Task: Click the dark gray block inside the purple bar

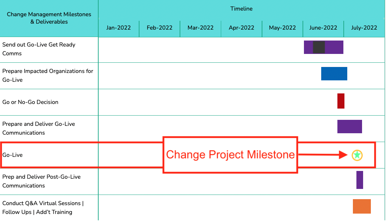Action: pyautogui.click(x=319, y=47)
